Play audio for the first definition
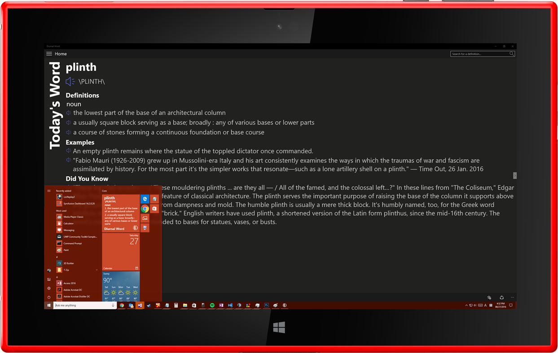Viewport: 558px width, 353px height. coord(68,112)
